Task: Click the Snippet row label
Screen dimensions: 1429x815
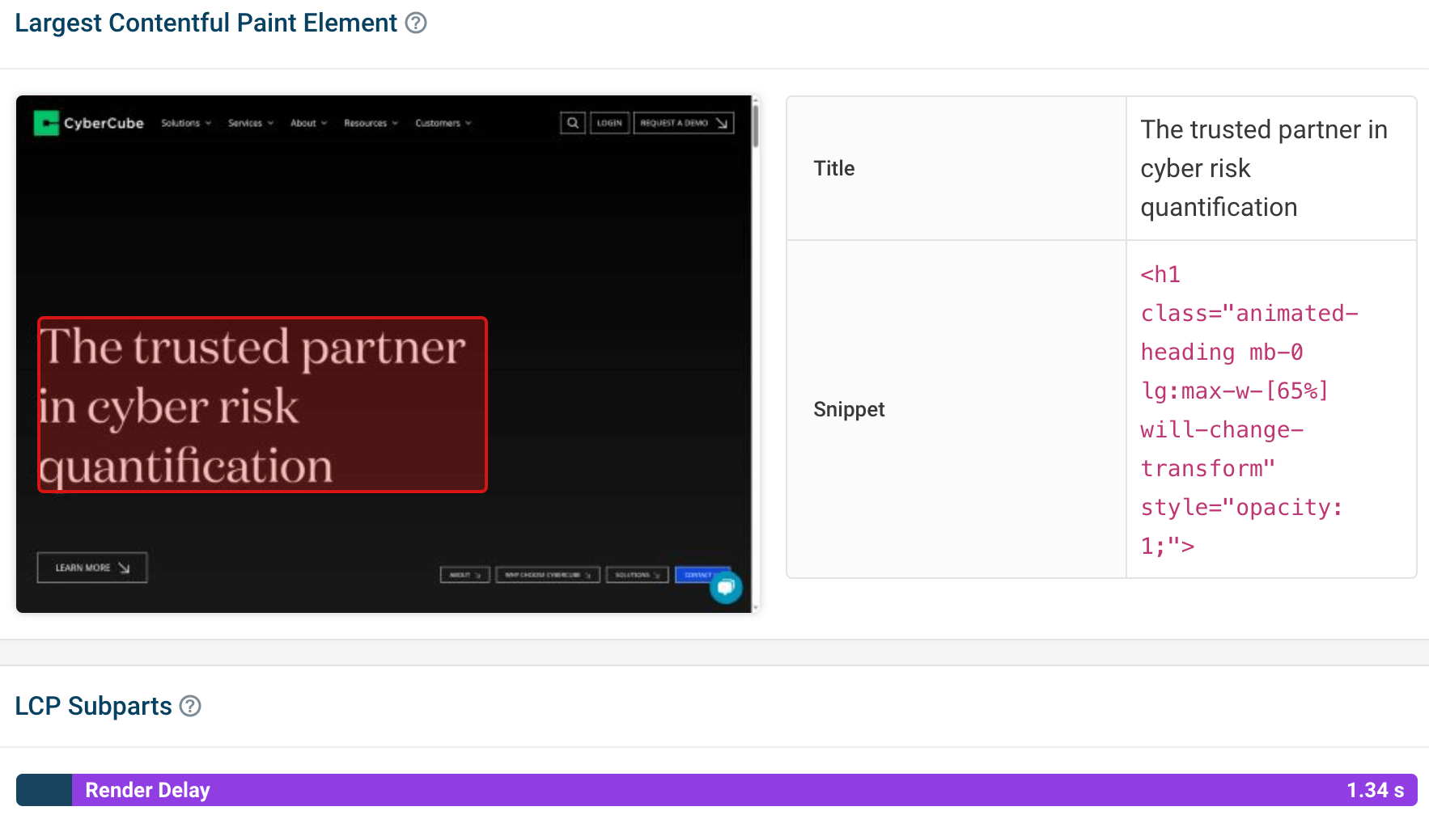Action: click(x=849, y=409)
